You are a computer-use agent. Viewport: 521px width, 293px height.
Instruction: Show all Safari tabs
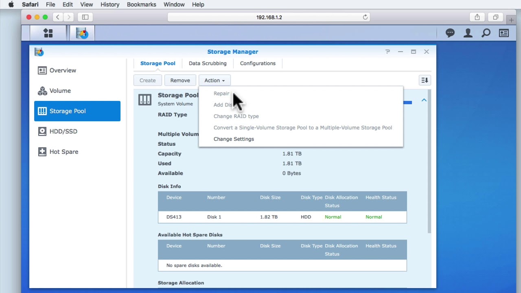click(x=495, y=17)
